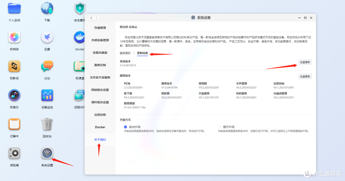Screen dimensions: 345x181
Task: Click the 存储池管理 service version entry
Action: coord(284,95)
